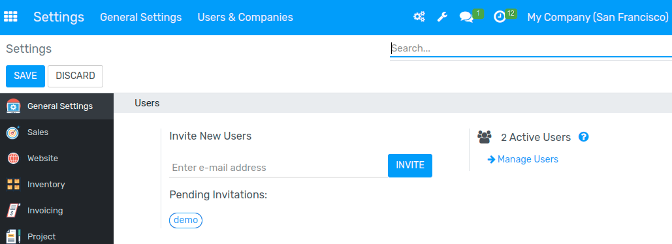Open the wrench debug tools icon

442,17
